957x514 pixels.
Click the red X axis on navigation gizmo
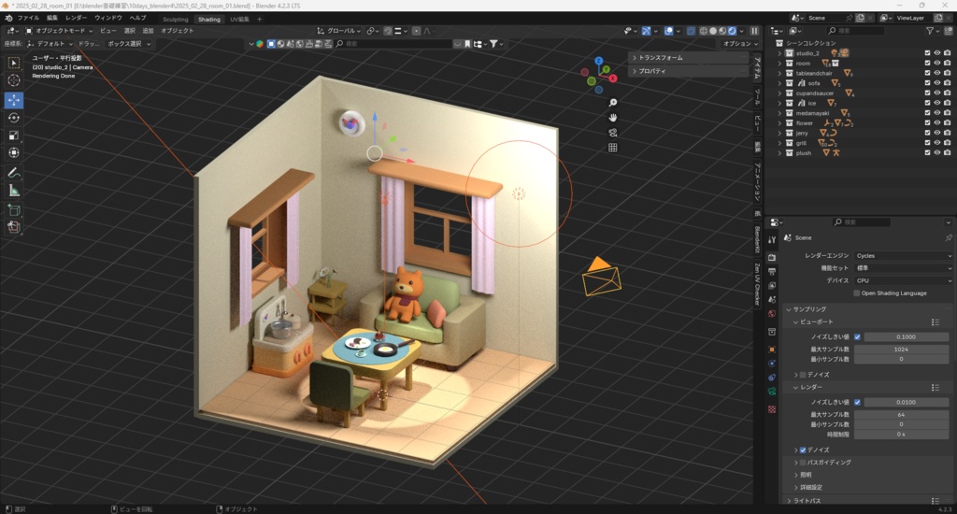pyautogui.click(x=613, y=79)
